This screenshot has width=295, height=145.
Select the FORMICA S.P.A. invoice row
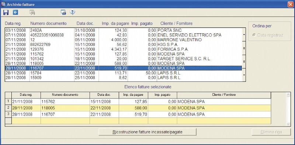[x=124, y=49]
